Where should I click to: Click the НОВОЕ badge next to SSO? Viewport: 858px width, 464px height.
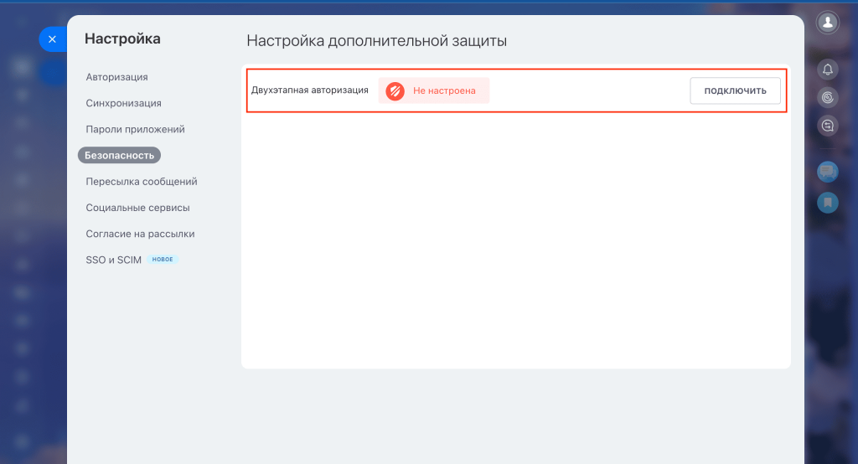[x=163, y=260]
